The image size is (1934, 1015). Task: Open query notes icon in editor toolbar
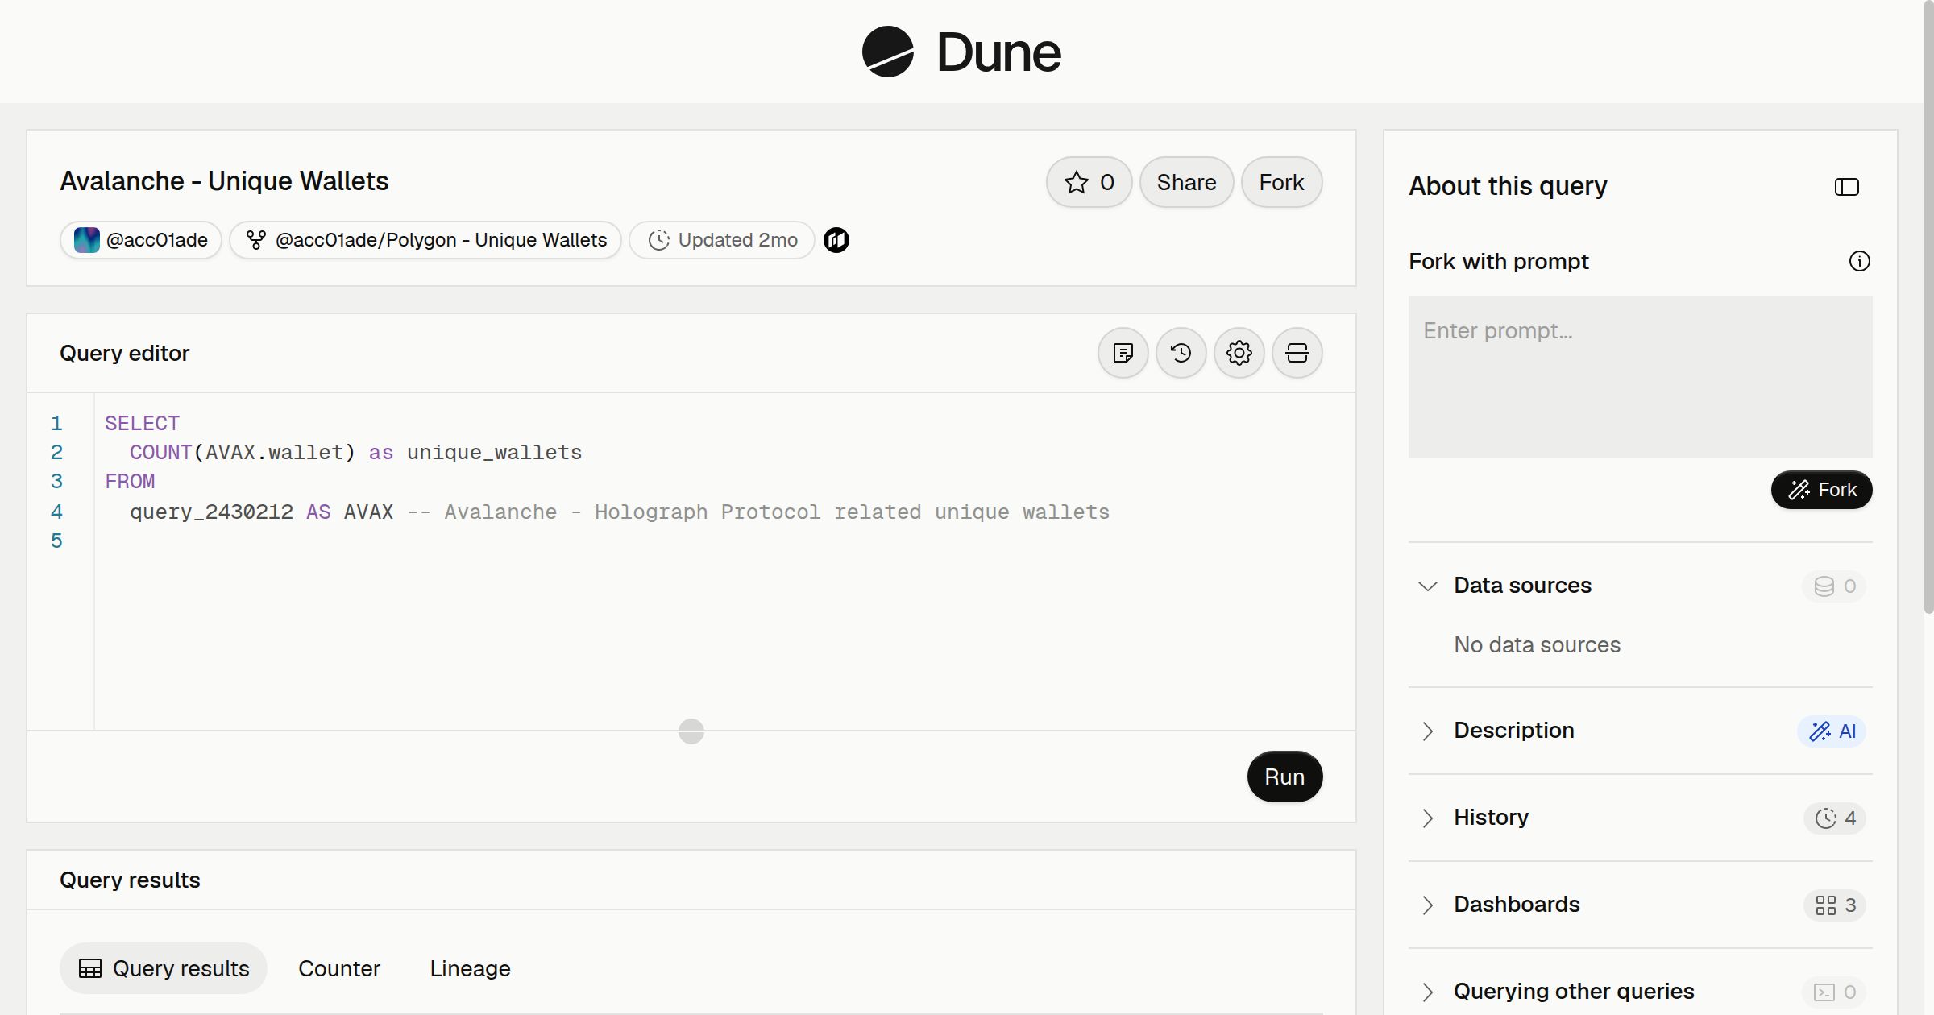[1123, 353]
